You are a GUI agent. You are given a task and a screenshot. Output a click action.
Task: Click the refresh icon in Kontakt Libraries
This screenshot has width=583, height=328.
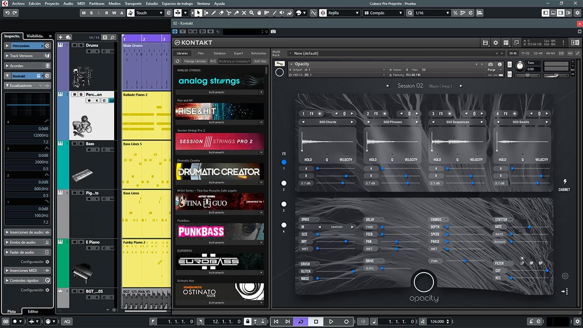point(177,61)
